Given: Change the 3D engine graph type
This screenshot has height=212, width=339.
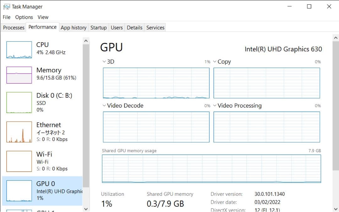Looking at the screenshot, I should click(104, 61).
